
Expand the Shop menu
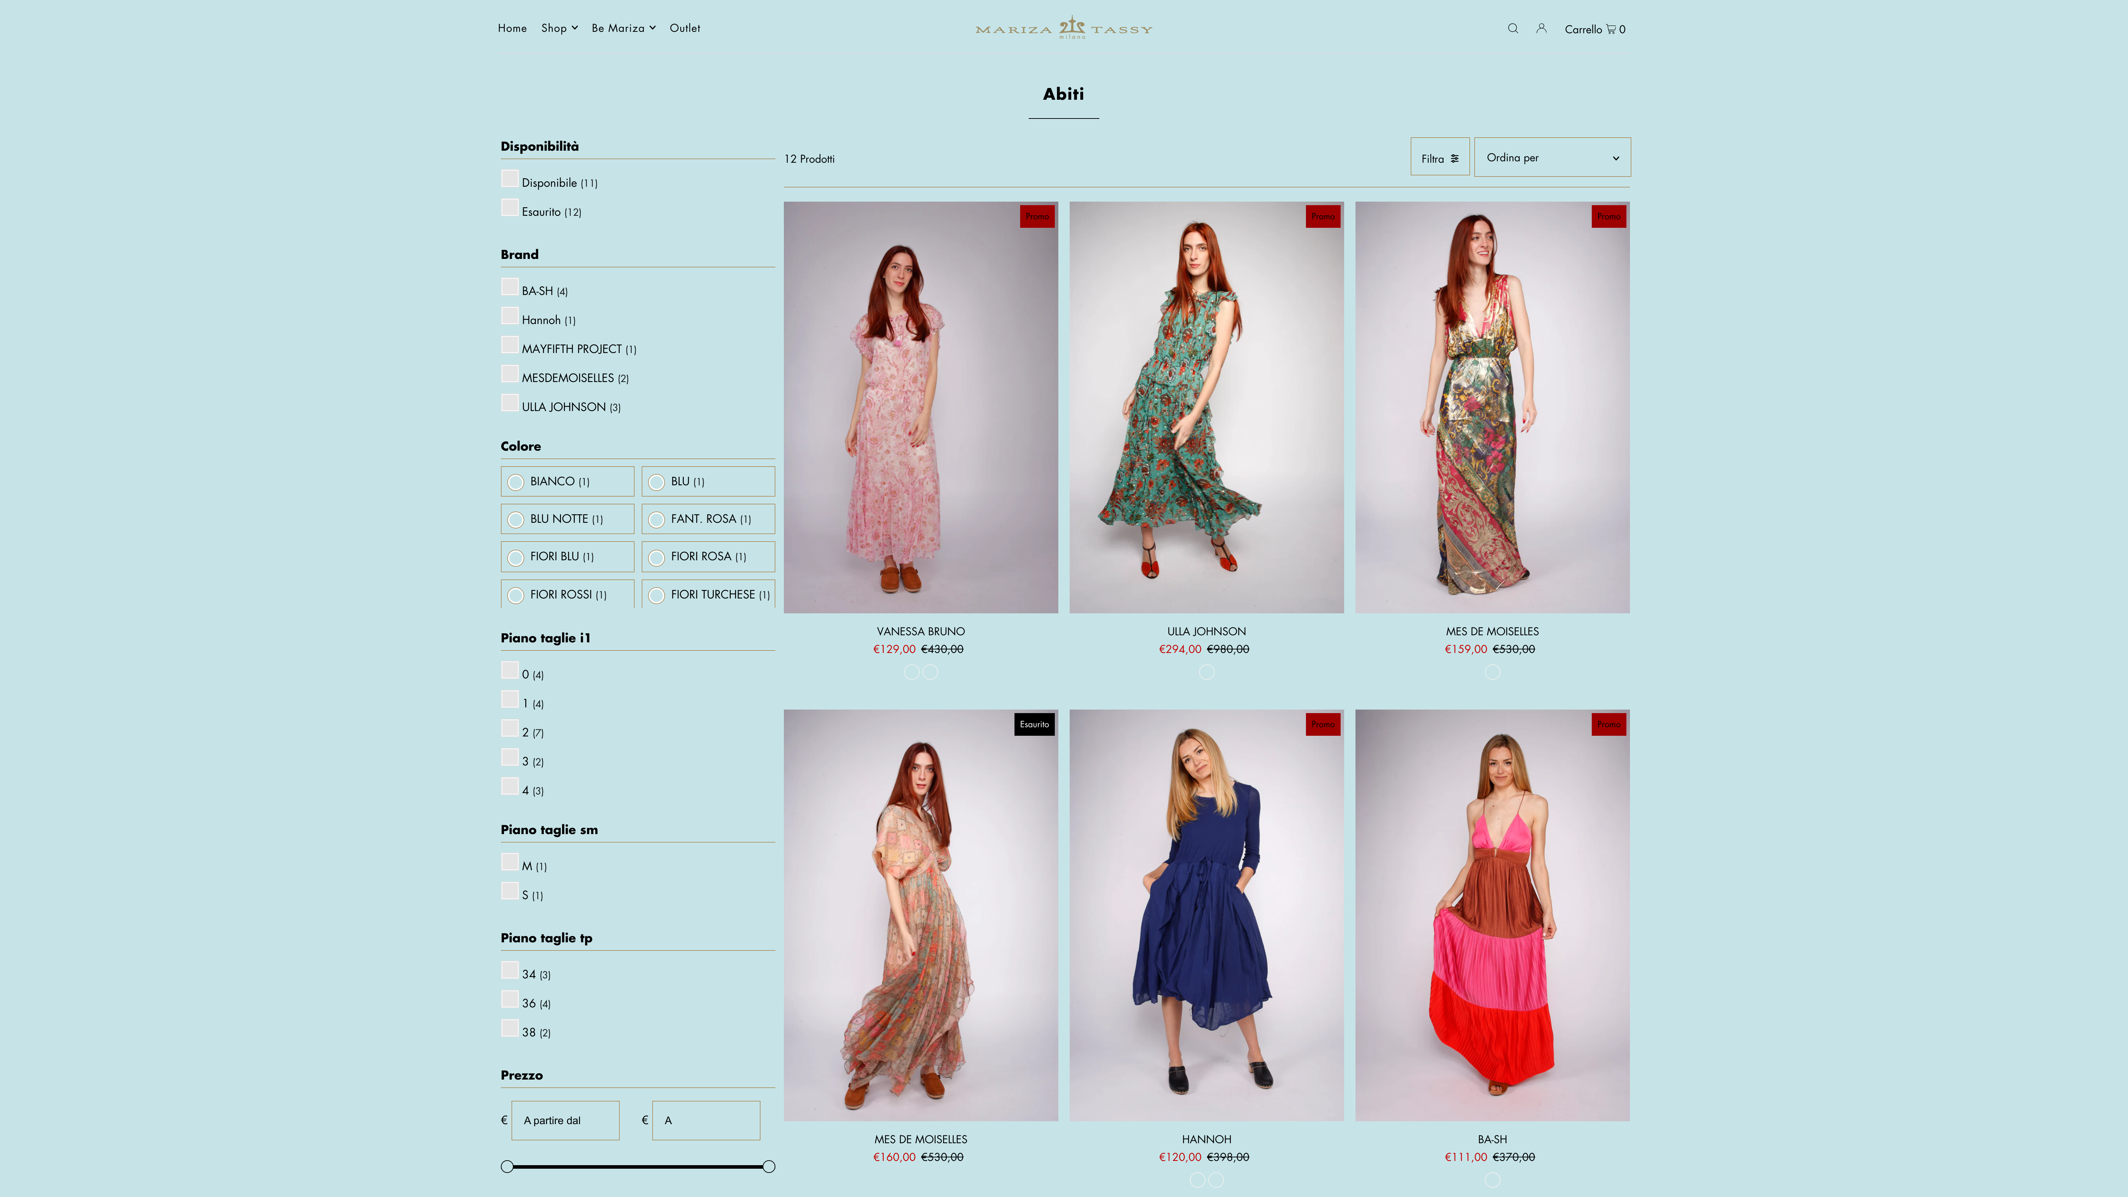click(559, 28)
